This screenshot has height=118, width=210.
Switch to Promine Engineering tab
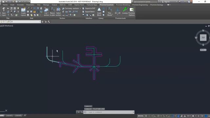tap(140, 5)
